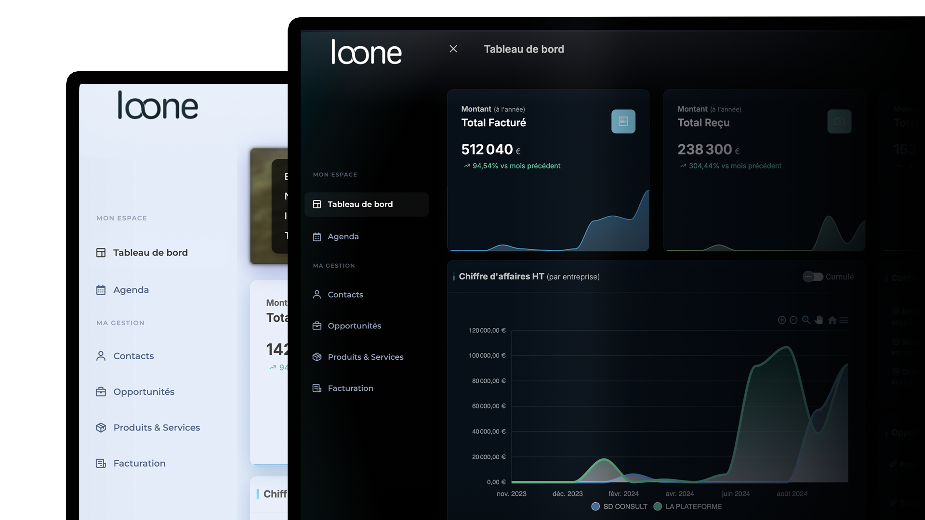This screenshot has width=925, height=520.
Task: Click the cash icon on Total Reçu card
Action: [x=839, y=121]
